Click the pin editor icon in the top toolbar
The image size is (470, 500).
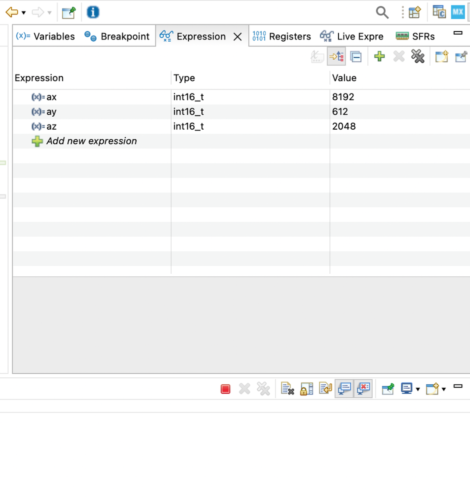pyautogui.click(x=69, y=13)
